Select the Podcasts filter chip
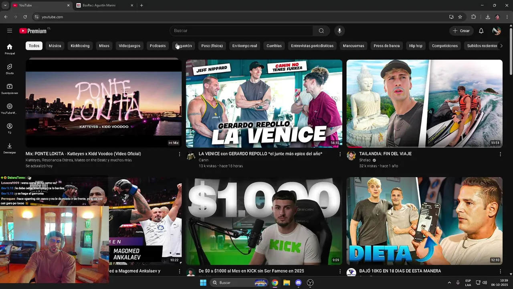Image resolution: width=513 pixels, height=289 pixels. coord(158,46)
